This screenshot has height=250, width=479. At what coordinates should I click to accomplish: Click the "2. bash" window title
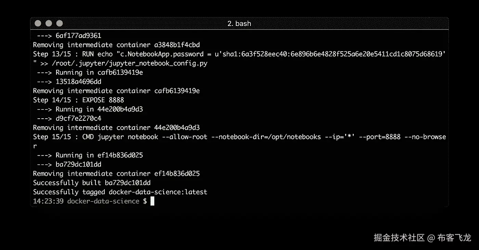239,24
